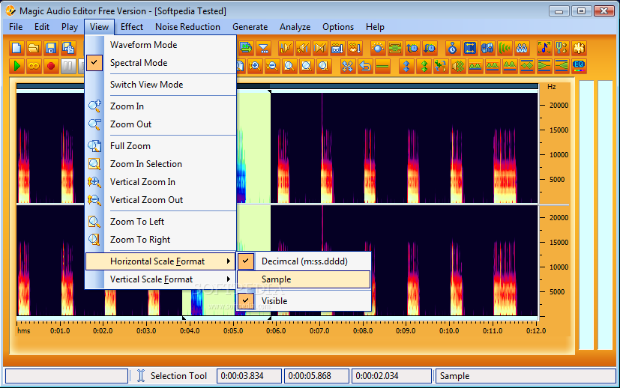This screenshot has width=620, height=388.
Task: Open the Help menu
Action: 375,27
